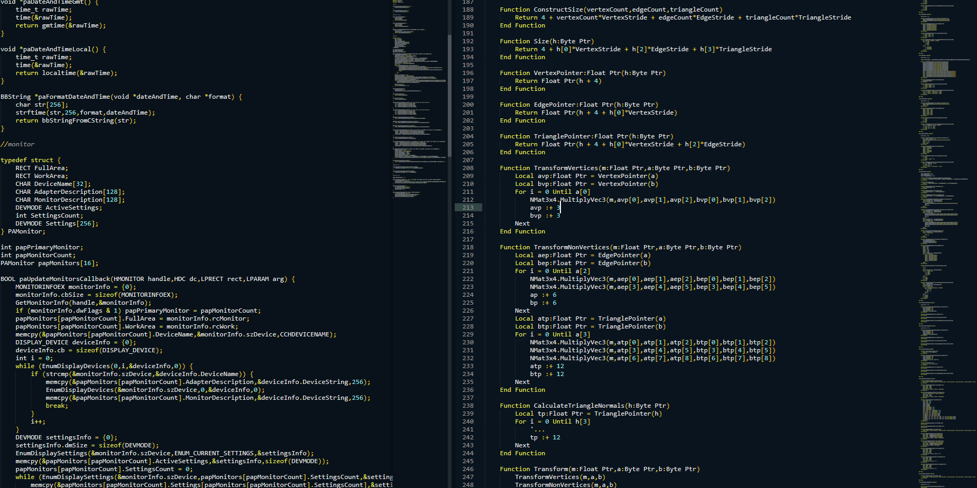Click 'For i = 0 Until a[2]' line
Image resolution: width=977 pixels, height=488 pixels.
click(x=552, y=271)
